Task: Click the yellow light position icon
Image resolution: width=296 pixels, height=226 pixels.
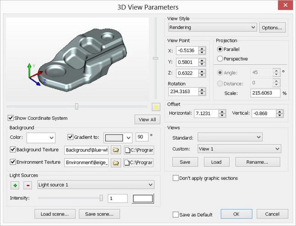Action: [156, 107]
